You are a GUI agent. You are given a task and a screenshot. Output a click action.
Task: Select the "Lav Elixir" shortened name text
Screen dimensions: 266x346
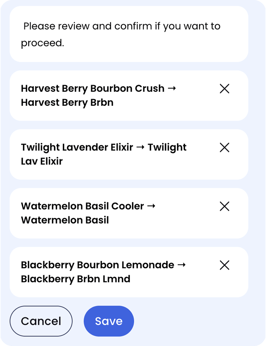tap(42, 161)
